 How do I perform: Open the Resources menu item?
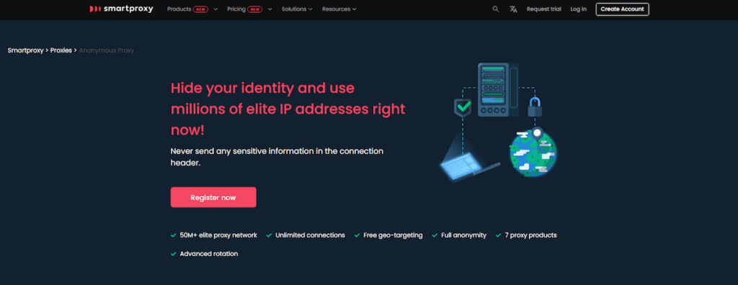pyautogui.click(x=337, y=9)
